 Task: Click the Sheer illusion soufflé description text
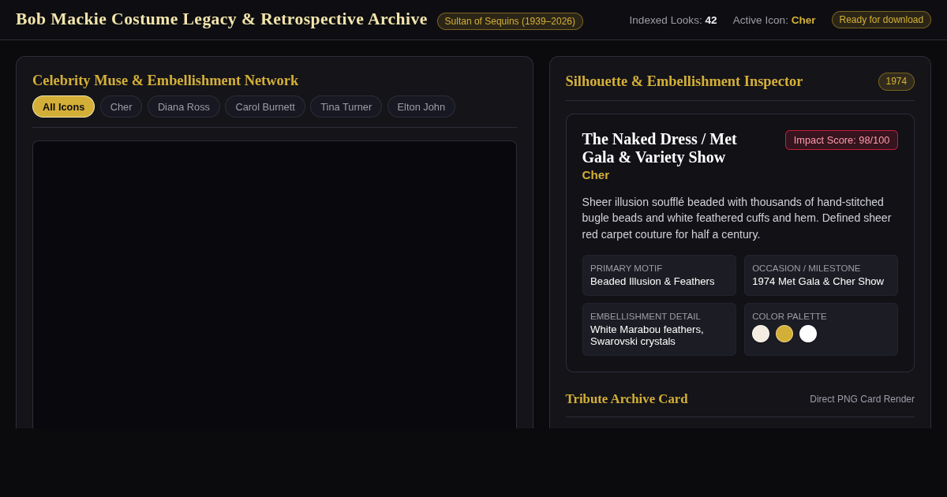pos(736,218)
